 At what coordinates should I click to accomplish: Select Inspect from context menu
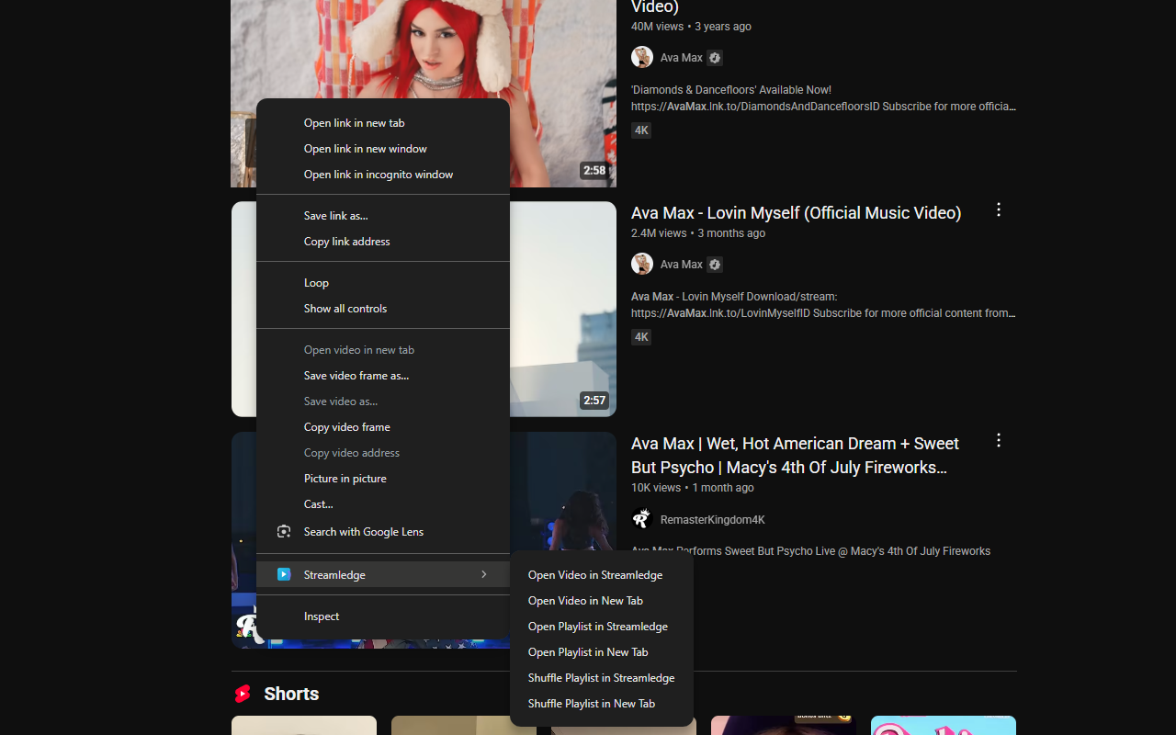[x=383, y=616]
